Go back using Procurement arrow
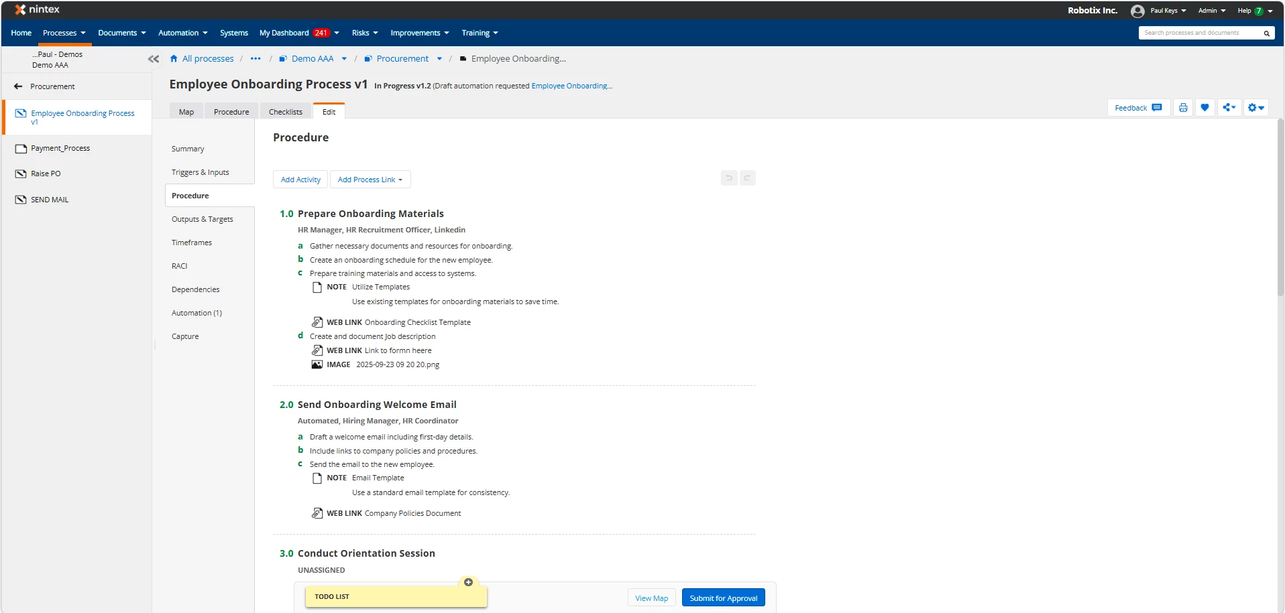The image size is (1285, 613). [x=18, y=86]
